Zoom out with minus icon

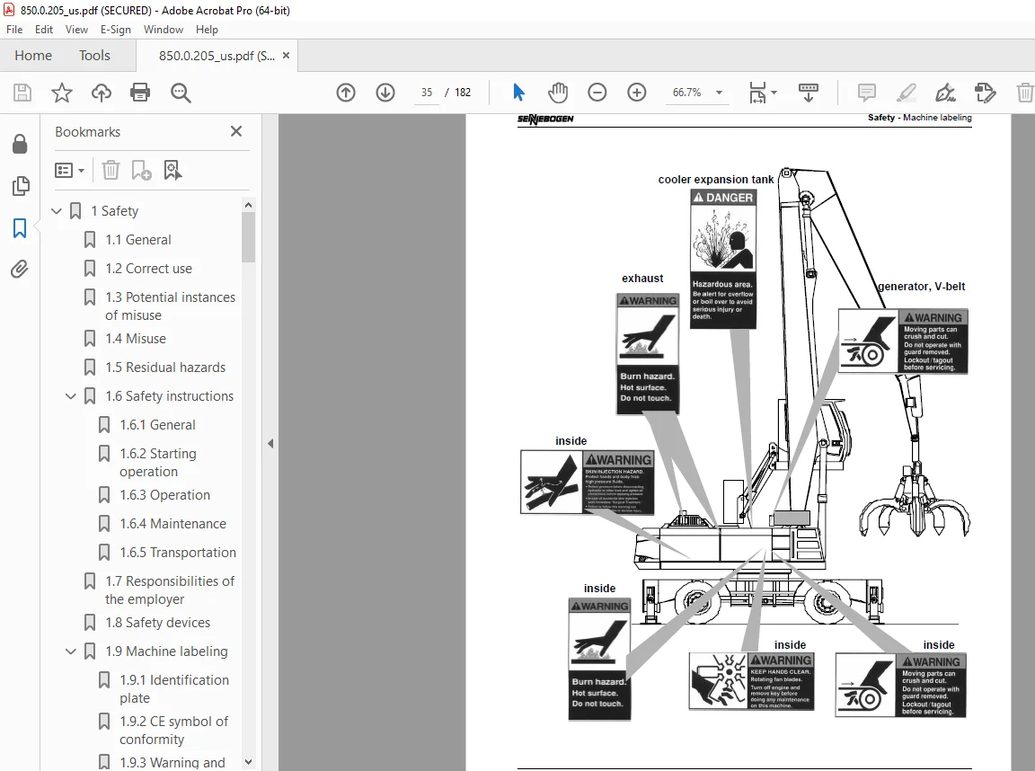pyautogui.click(x=597, y=93)
